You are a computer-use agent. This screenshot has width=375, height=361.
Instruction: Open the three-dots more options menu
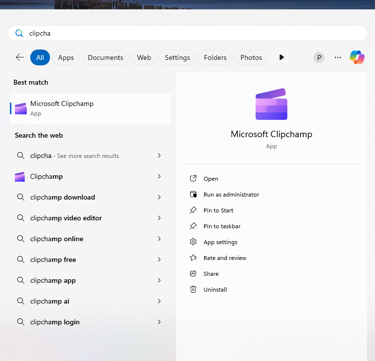tap(338, 57)
